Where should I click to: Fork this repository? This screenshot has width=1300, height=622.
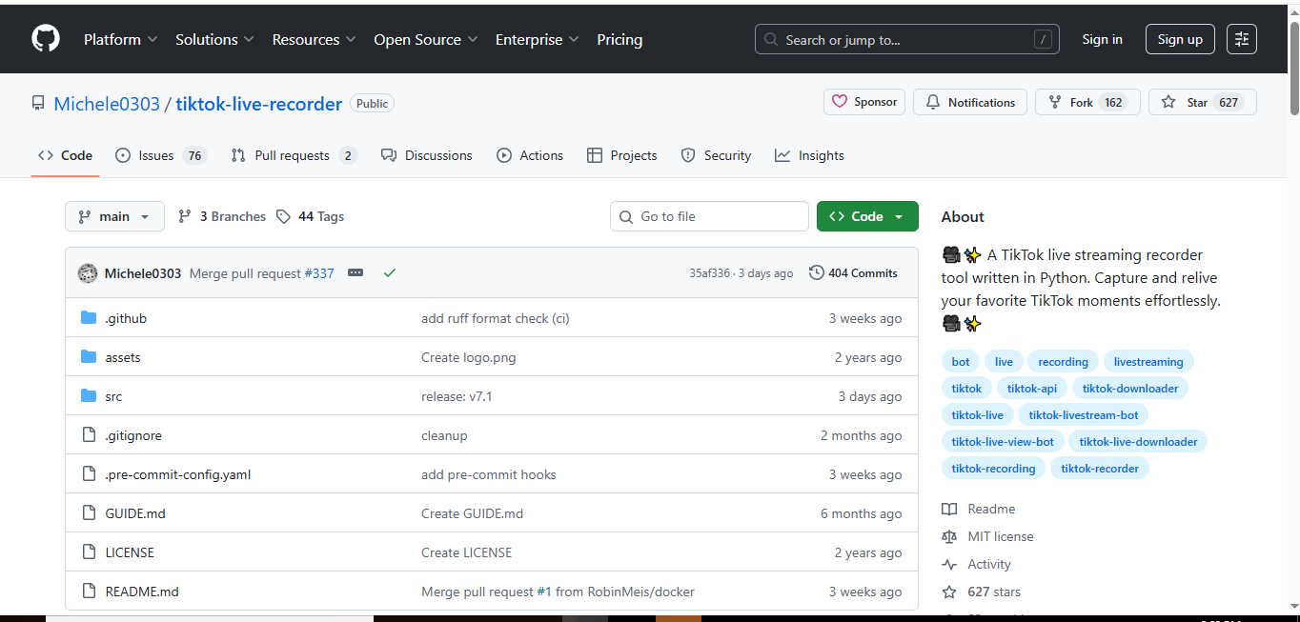tap(1087, 102)
